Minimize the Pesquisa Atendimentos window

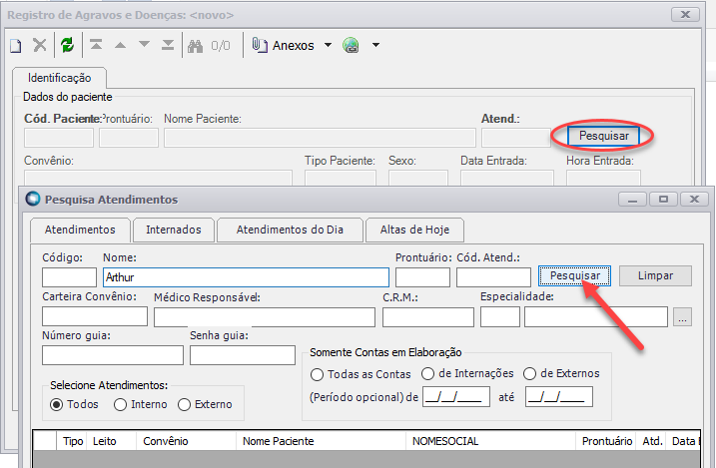pyautogui.click(x=632, y=200)
